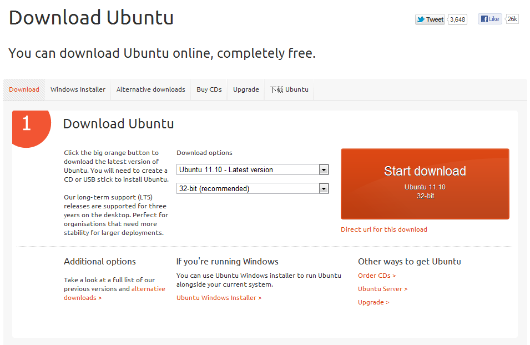Click the Tweet button
Image resolution: width=530 pixels, height=345 pixels.
(430, 19)
